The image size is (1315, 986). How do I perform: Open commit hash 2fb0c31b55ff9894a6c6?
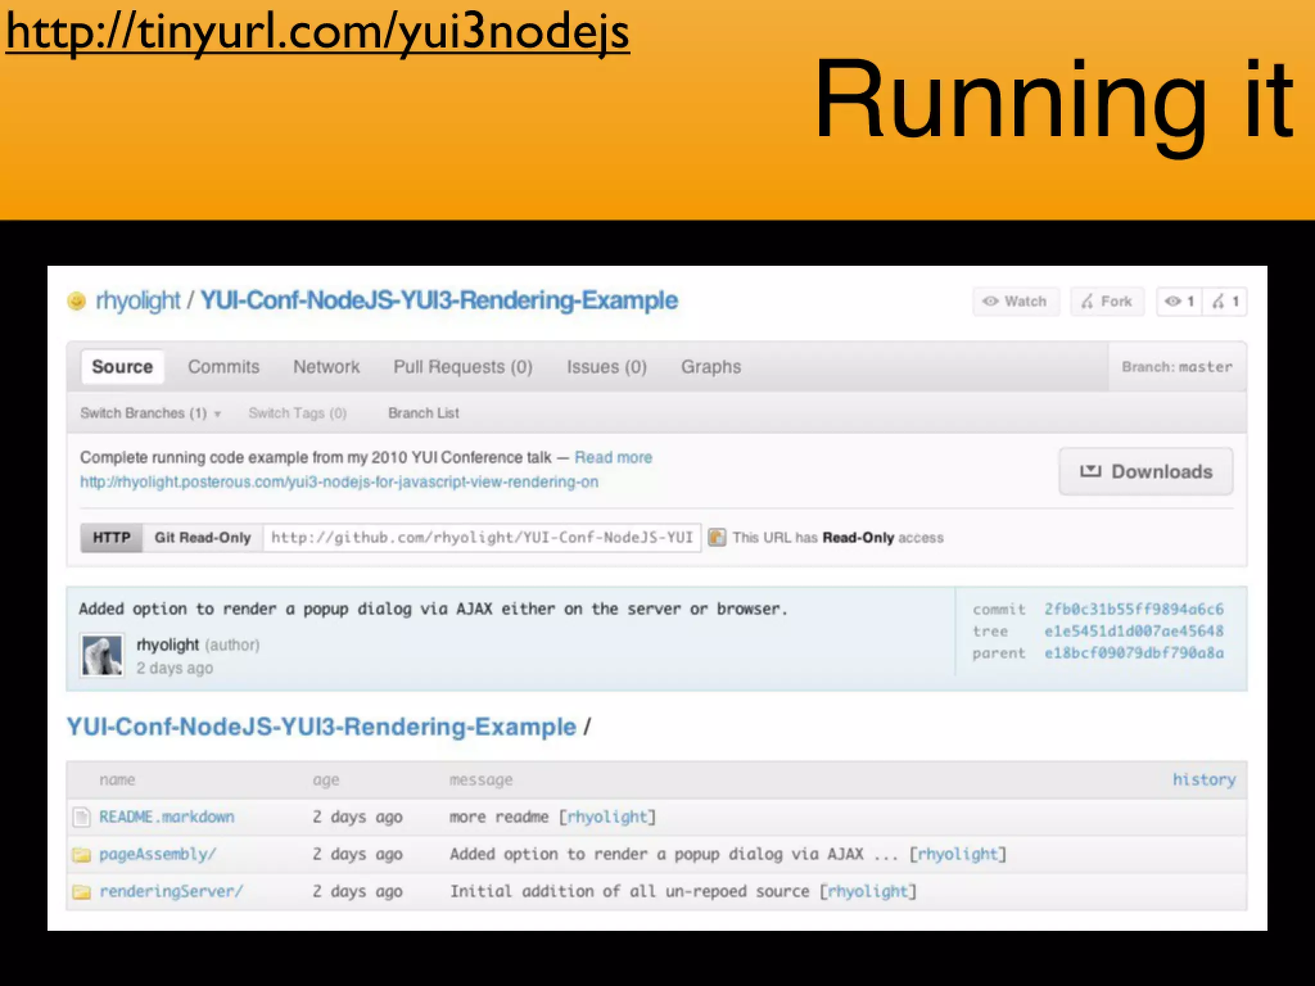pos(1134,609)
